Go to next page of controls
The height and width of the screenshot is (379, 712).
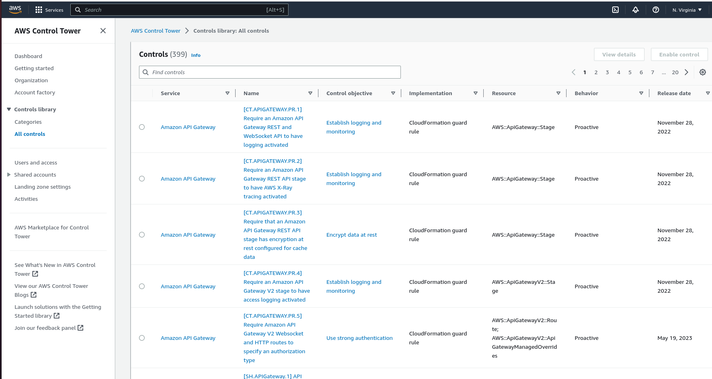tap(687, 72)
